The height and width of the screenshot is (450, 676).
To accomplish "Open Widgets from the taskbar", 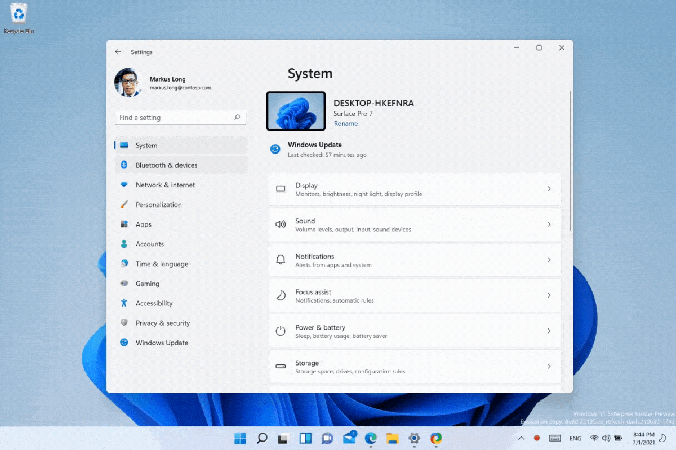I will pos(305,438).
